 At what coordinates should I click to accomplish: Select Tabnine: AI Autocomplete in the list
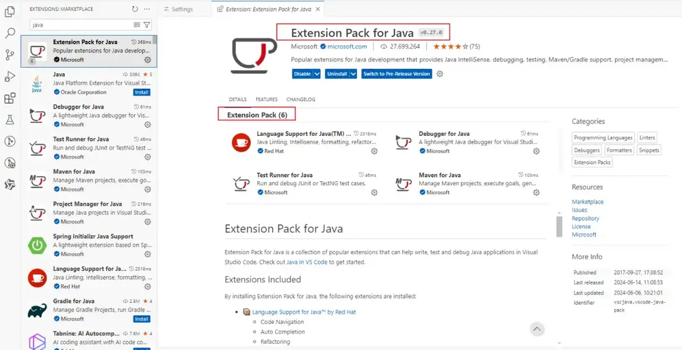click(x=89, y=338)
